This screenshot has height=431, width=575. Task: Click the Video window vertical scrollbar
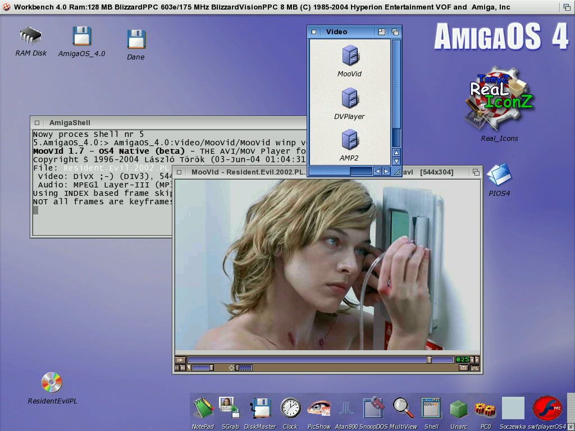[x=396, y=94]
